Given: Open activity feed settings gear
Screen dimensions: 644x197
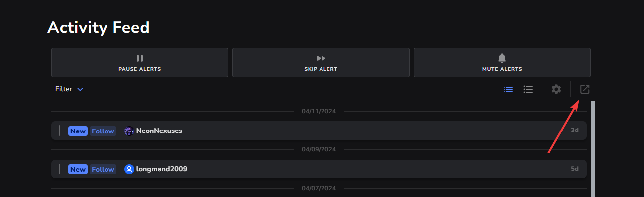Looking at the screenshot, I should coord(556,89).
